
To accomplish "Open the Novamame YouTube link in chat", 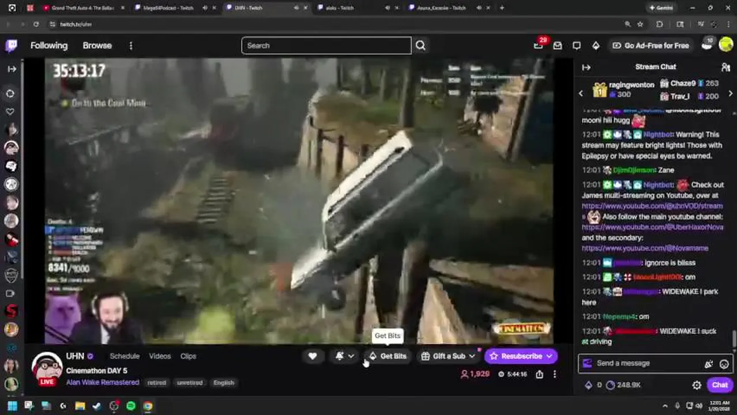I will (645, 248).
